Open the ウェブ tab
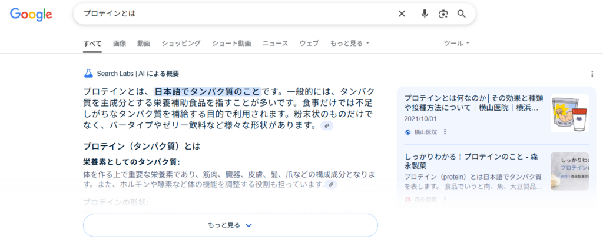Screen dimensions: 603x239 [x=309, y=43]
